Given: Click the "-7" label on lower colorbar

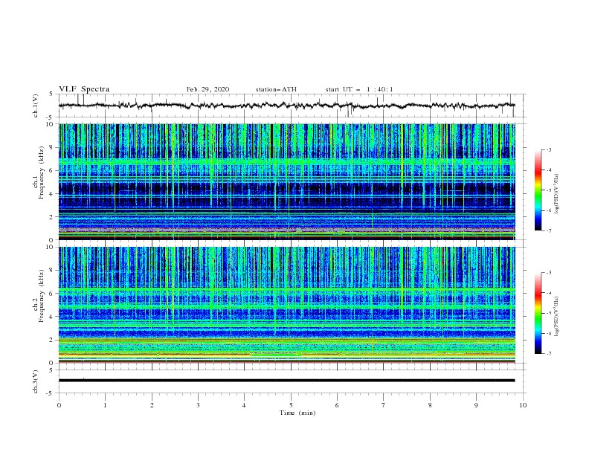Looking at the screenshot, I should [548, 353].
